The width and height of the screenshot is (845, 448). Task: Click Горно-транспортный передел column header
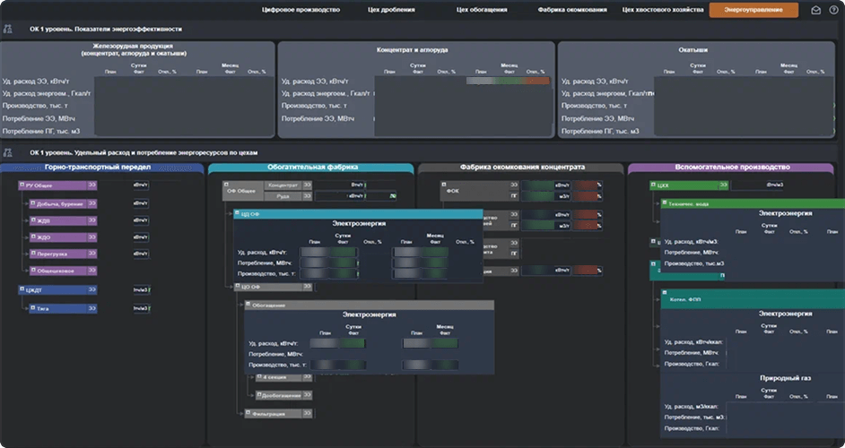[x=102, y=168]
